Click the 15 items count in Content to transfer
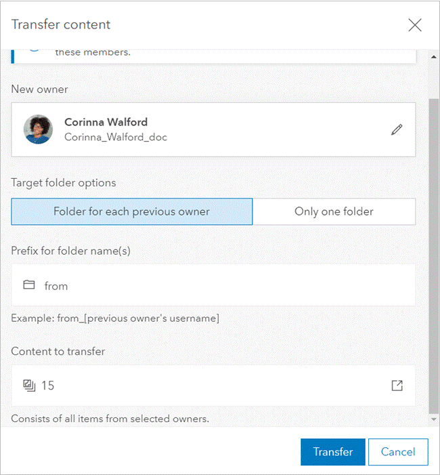 (48, 386)
